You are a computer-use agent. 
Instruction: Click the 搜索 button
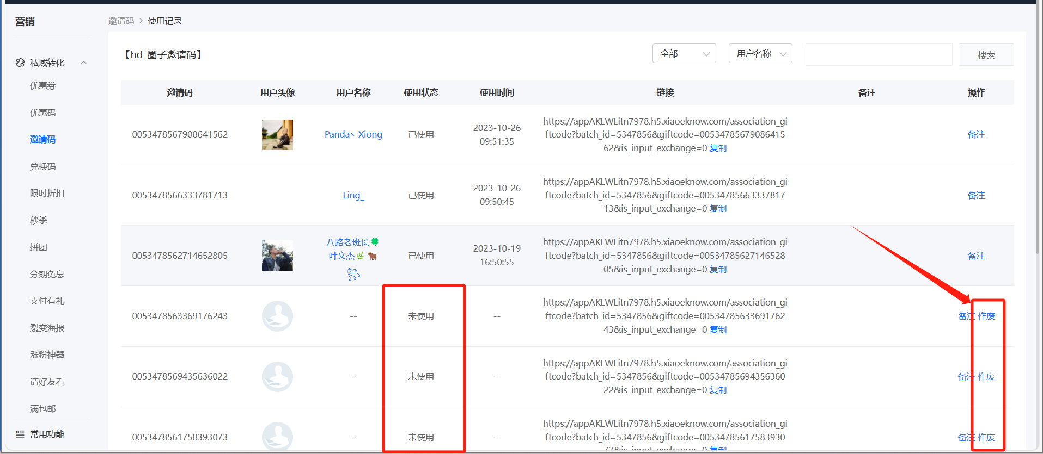pyautogui.click(x=986, y=54)
